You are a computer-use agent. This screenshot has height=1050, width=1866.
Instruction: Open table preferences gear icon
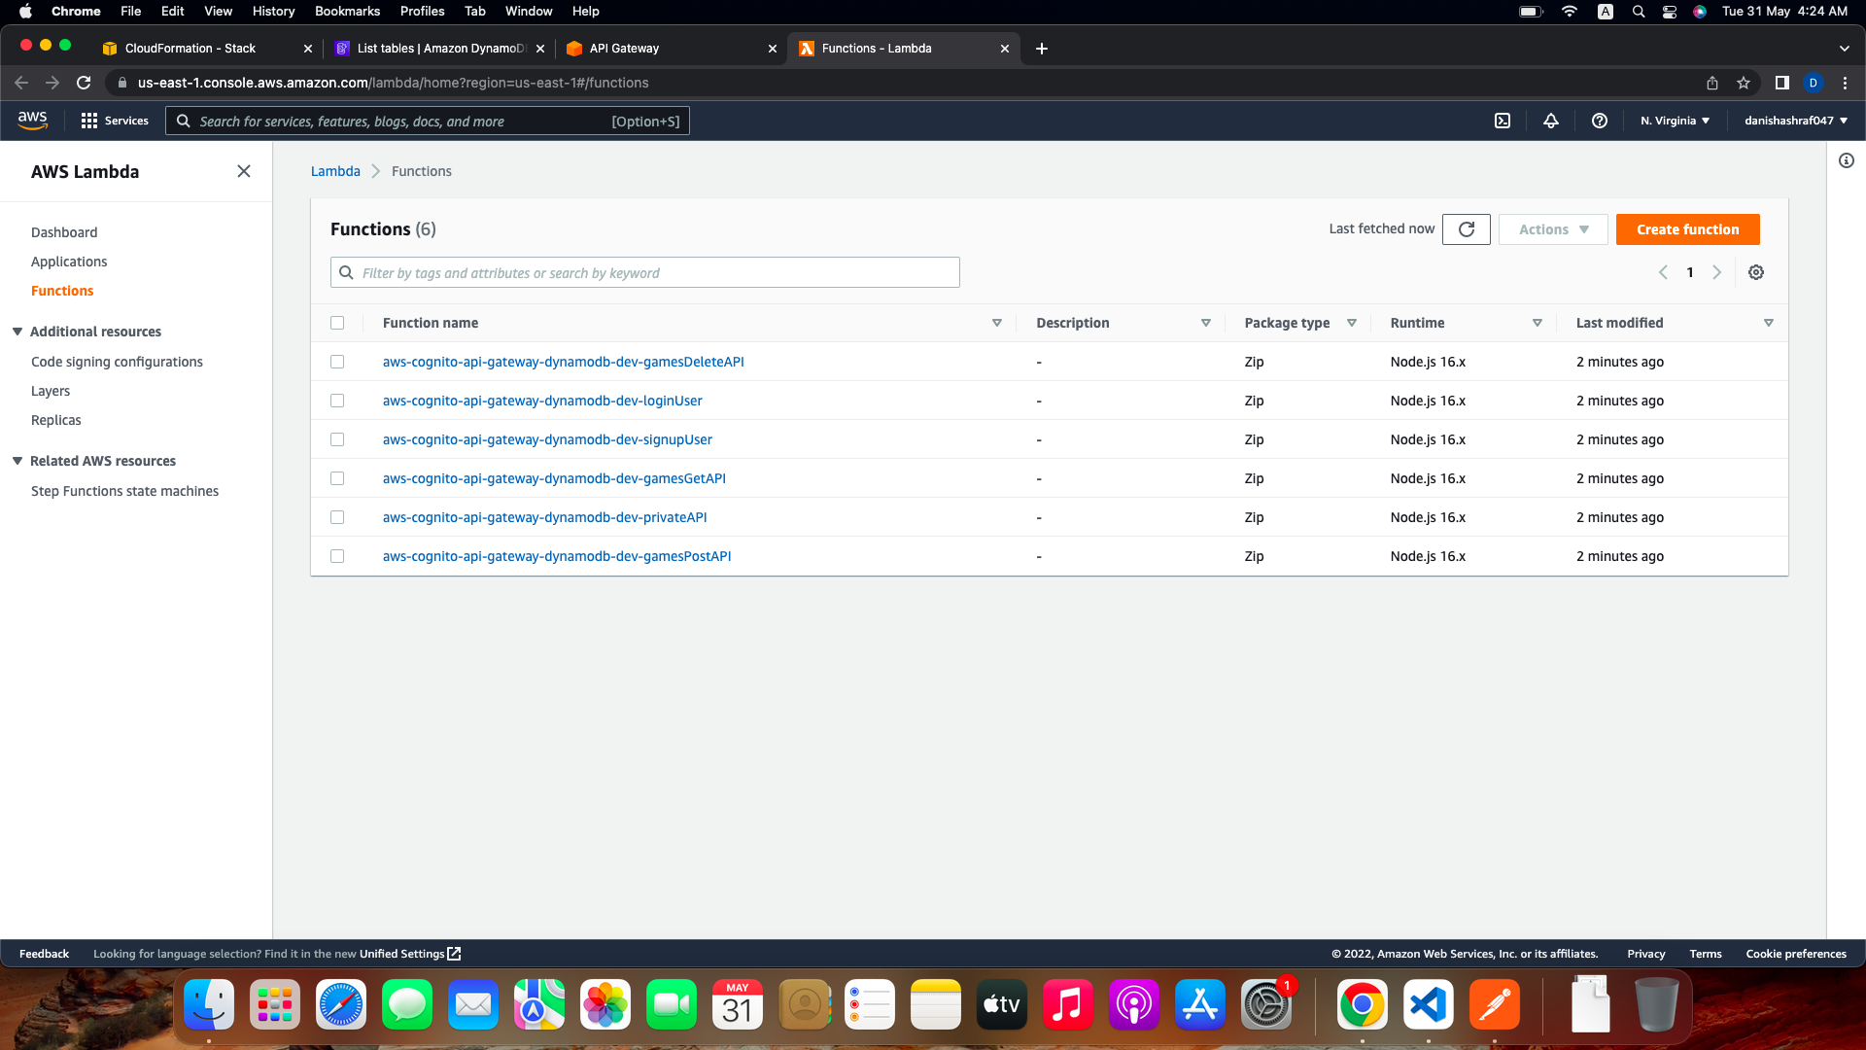pos(1755,272)
